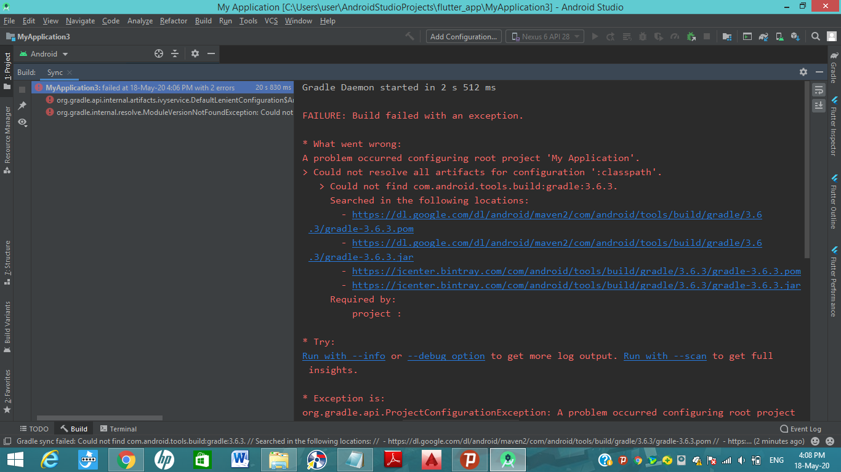Click the build tree horizontal scrollbar
Viewport: 841px width, 472px height.
tap(100, 418)
